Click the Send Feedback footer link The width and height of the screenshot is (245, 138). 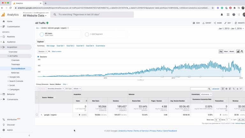pyautogui.click(x=170, y=131)
